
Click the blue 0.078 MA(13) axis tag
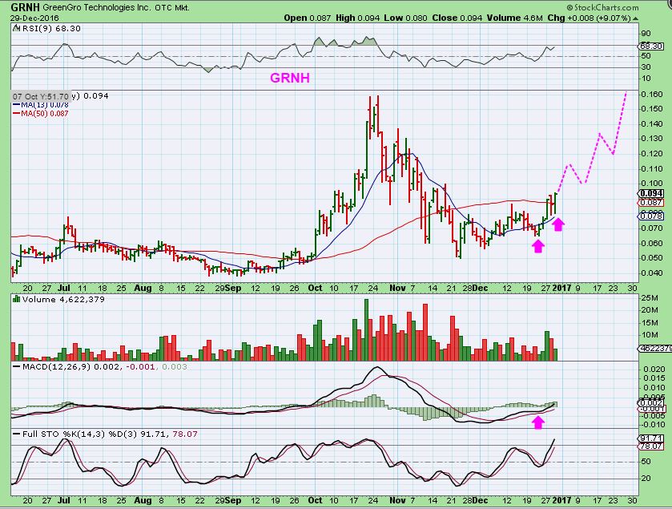point(650,216)
